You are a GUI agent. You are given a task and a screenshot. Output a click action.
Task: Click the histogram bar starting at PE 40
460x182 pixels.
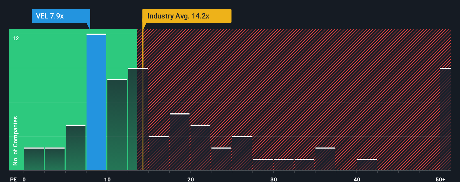[x=367, y=165]
